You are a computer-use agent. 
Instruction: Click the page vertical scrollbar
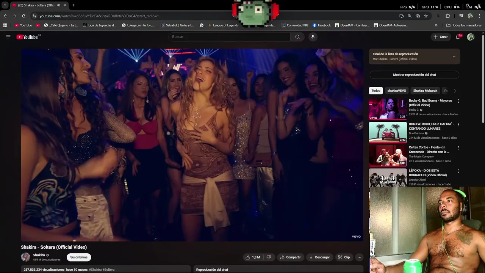483,78
